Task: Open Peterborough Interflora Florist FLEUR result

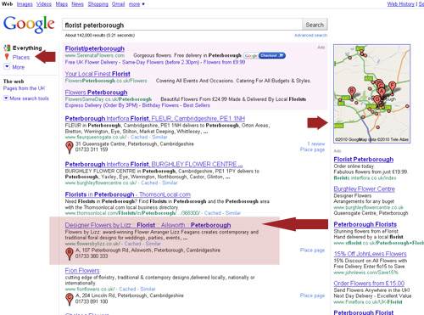Action: (155, 119)
